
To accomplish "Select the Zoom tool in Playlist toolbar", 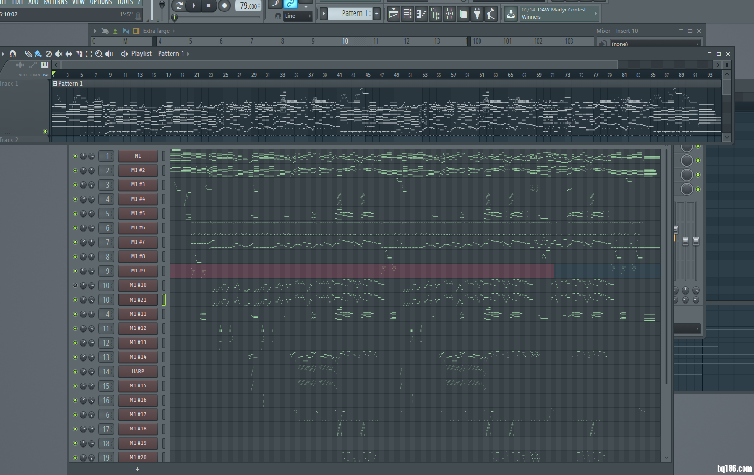I will tap(99, 54).
